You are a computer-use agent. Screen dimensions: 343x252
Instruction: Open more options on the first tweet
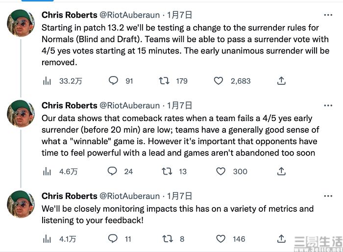pos(328,15)
